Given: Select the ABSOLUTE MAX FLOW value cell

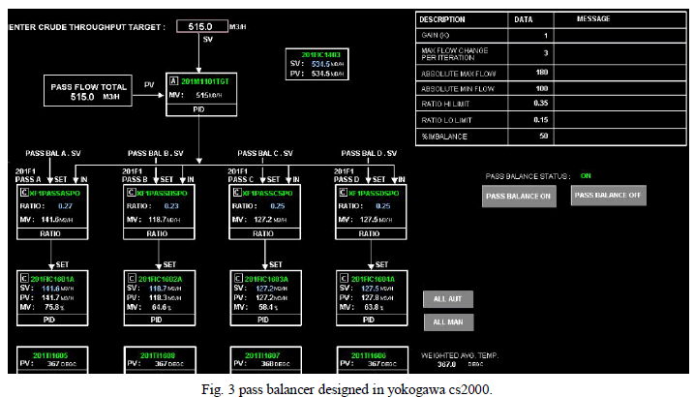Looking at the screenshot, I should 524,72.
